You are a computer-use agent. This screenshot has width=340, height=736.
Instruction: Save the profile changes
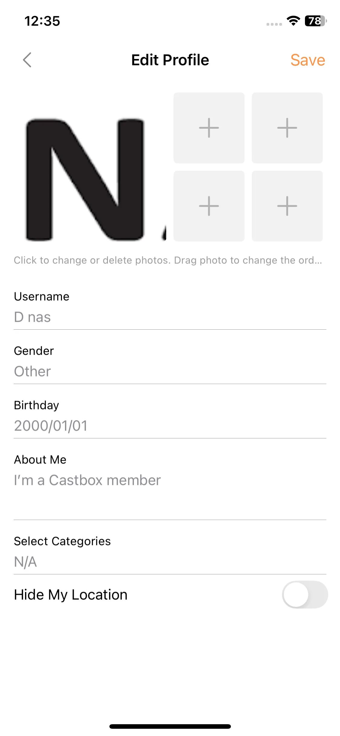click(x=308, y=60)
